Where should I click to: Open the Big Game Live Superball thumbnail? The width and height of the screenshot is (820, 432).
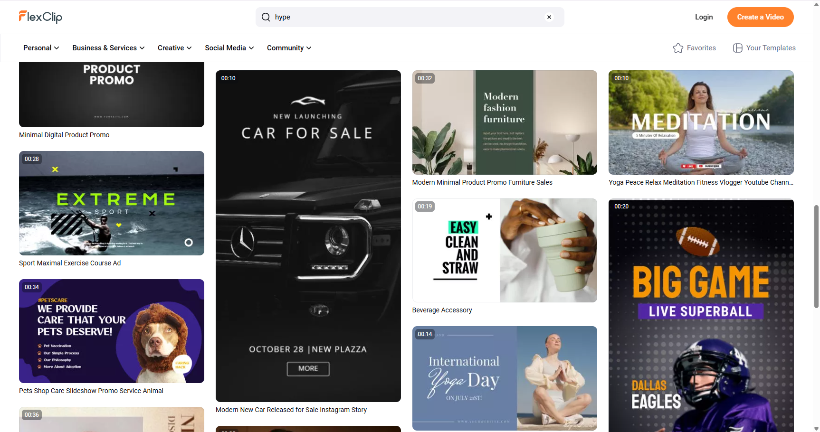click(x=701, y=315)
